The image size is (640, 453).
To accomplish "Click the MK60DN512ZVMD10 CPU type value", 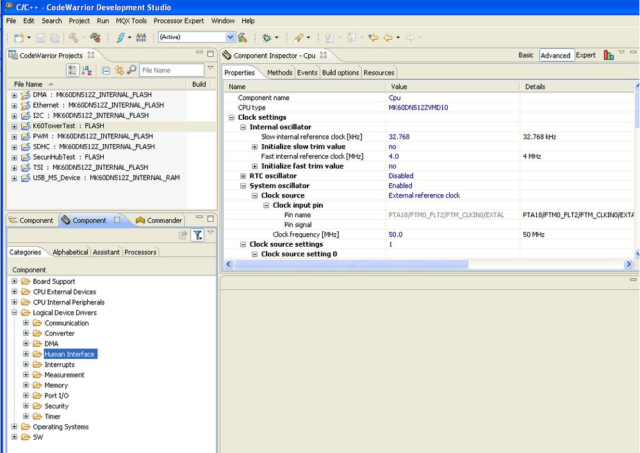I will [x=418, y=108].
